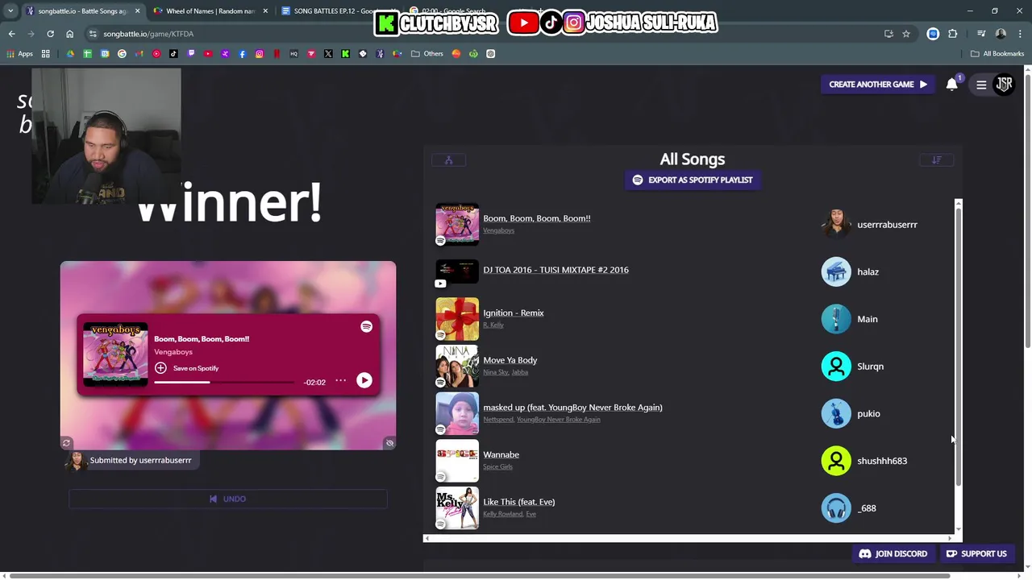
Task: Open the Ignition - Remix song link
Action: coord(514,313)
